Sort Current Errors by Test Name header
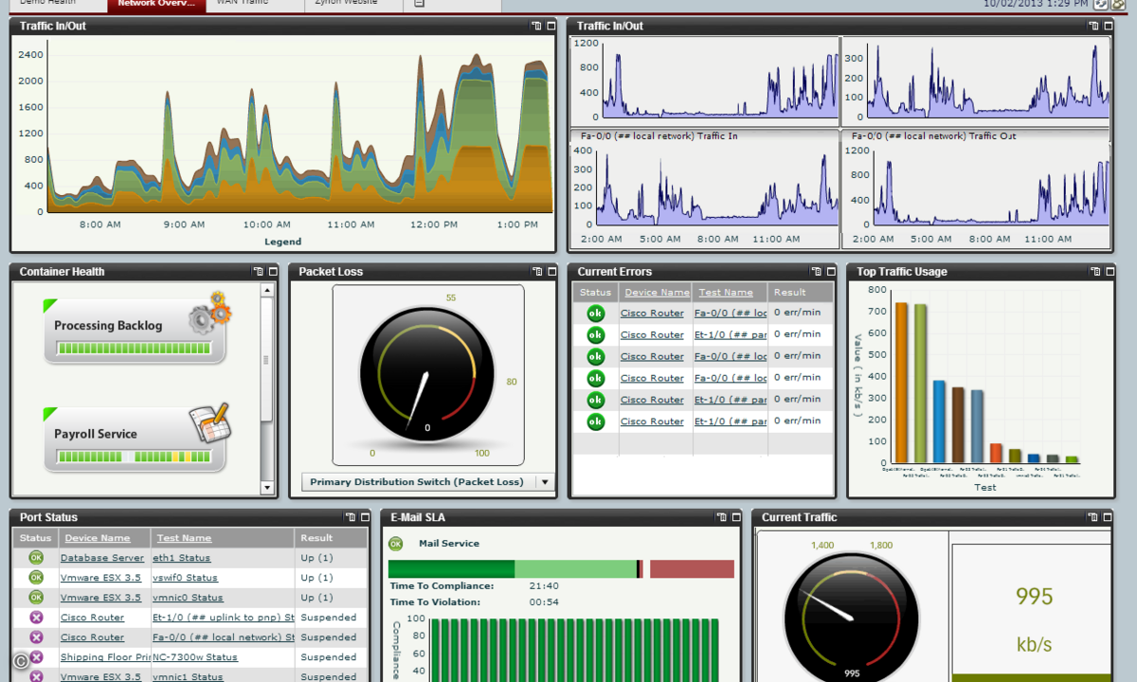 726,293
